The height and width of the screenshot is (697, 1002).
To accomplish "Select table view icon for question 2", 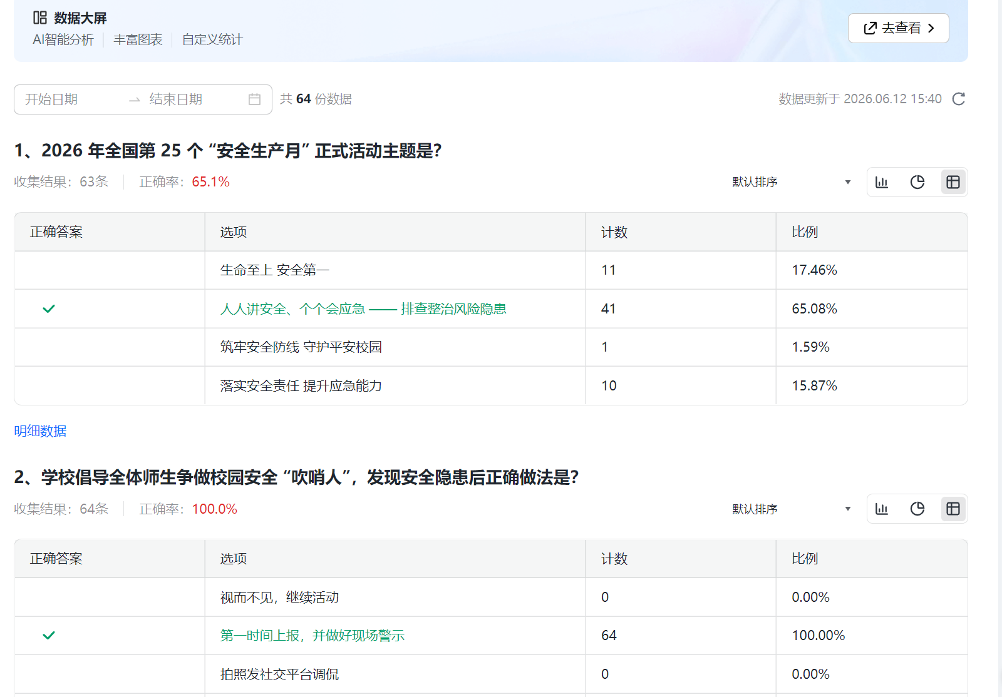I will pyautogui.click(x=953, y=509).
